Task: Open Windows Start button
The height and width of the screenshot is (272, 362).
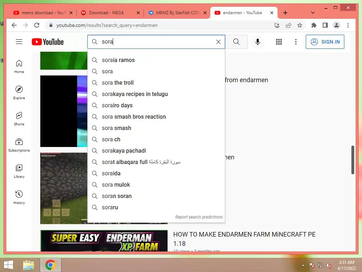Action: point(8,265)
